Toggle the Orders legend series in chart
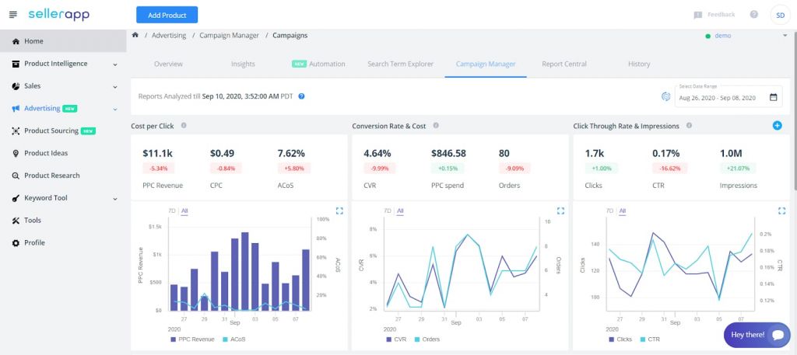The height and width of the screenshot is (355, 797). point(428,339)
